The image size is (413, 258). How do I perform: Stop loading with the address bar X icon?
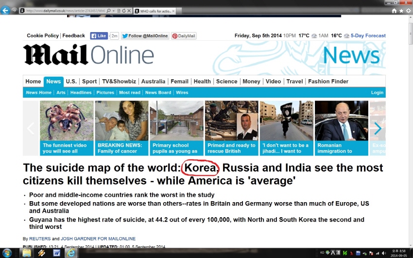coord(129,11)
